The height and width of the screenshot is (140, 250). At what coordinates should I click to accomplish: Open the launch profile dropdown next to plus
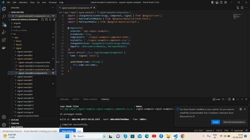[x=225, y=99]
